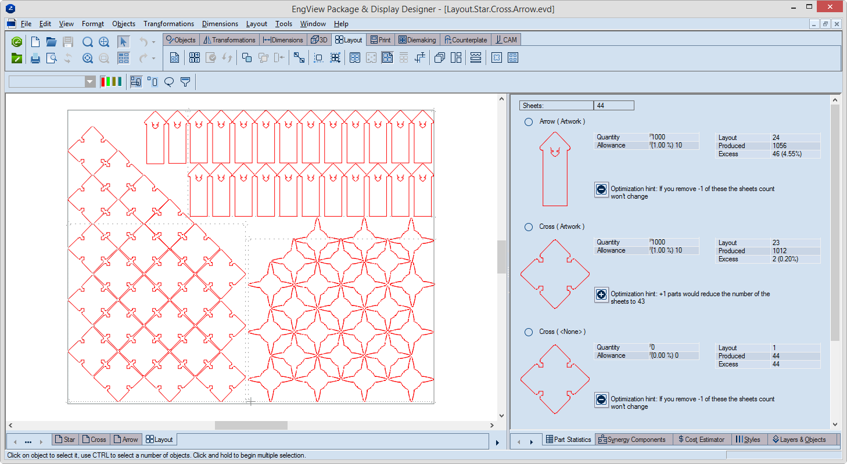Click plus button for Cross optimization hint
847x464 pixels.
(601, 295)
